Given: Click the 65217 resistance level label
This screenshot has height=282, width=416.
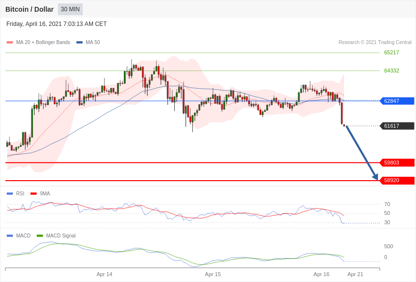Looking at the screenshot, I should click(x=392, y=52).
